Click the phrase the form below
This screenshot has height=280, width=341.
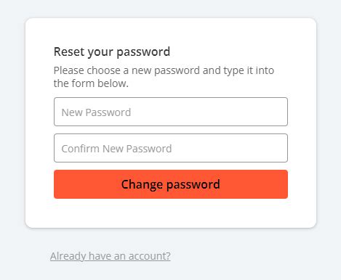coord(91,83)
